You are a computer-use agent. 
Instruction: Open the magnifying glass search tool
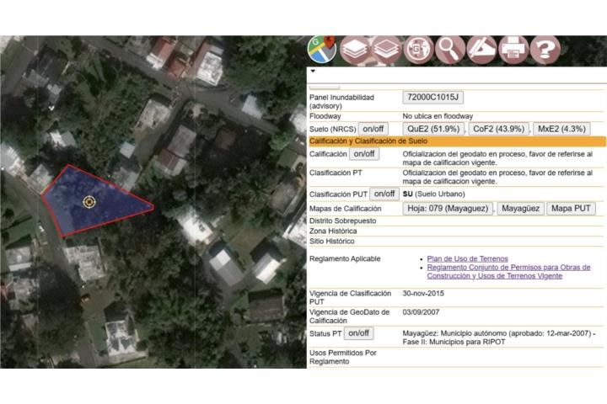[x=450, y=50]
